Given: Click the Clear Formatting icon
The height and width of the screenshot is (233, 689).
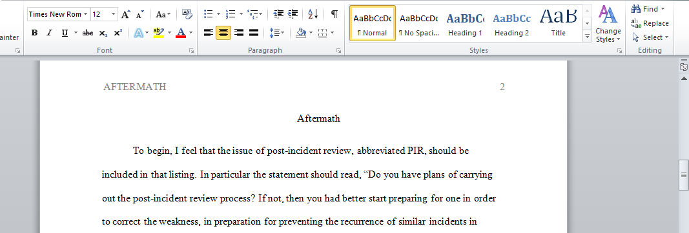Looking at the screenshot, I should point(188,14).
